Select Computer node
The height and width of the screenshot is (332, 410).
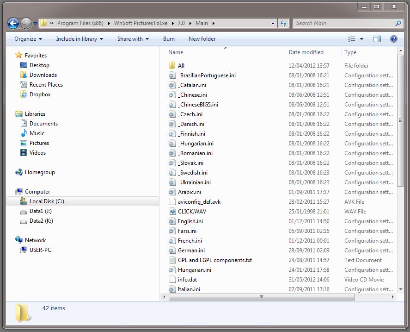click(x=37, y=192)
